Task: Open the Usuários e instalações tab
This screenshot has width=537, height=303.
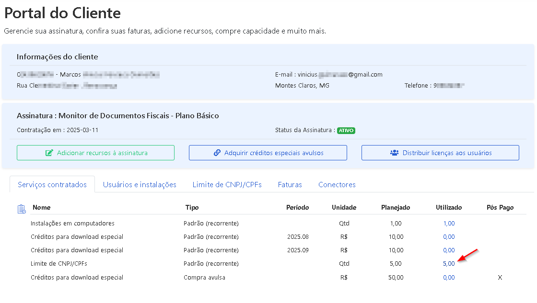Action: [140, 185]
